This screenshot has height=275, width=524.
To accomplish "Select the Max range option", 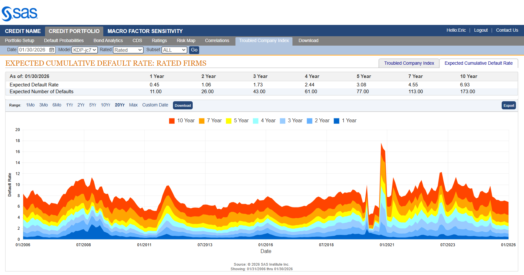I will (x=133, y=105).
